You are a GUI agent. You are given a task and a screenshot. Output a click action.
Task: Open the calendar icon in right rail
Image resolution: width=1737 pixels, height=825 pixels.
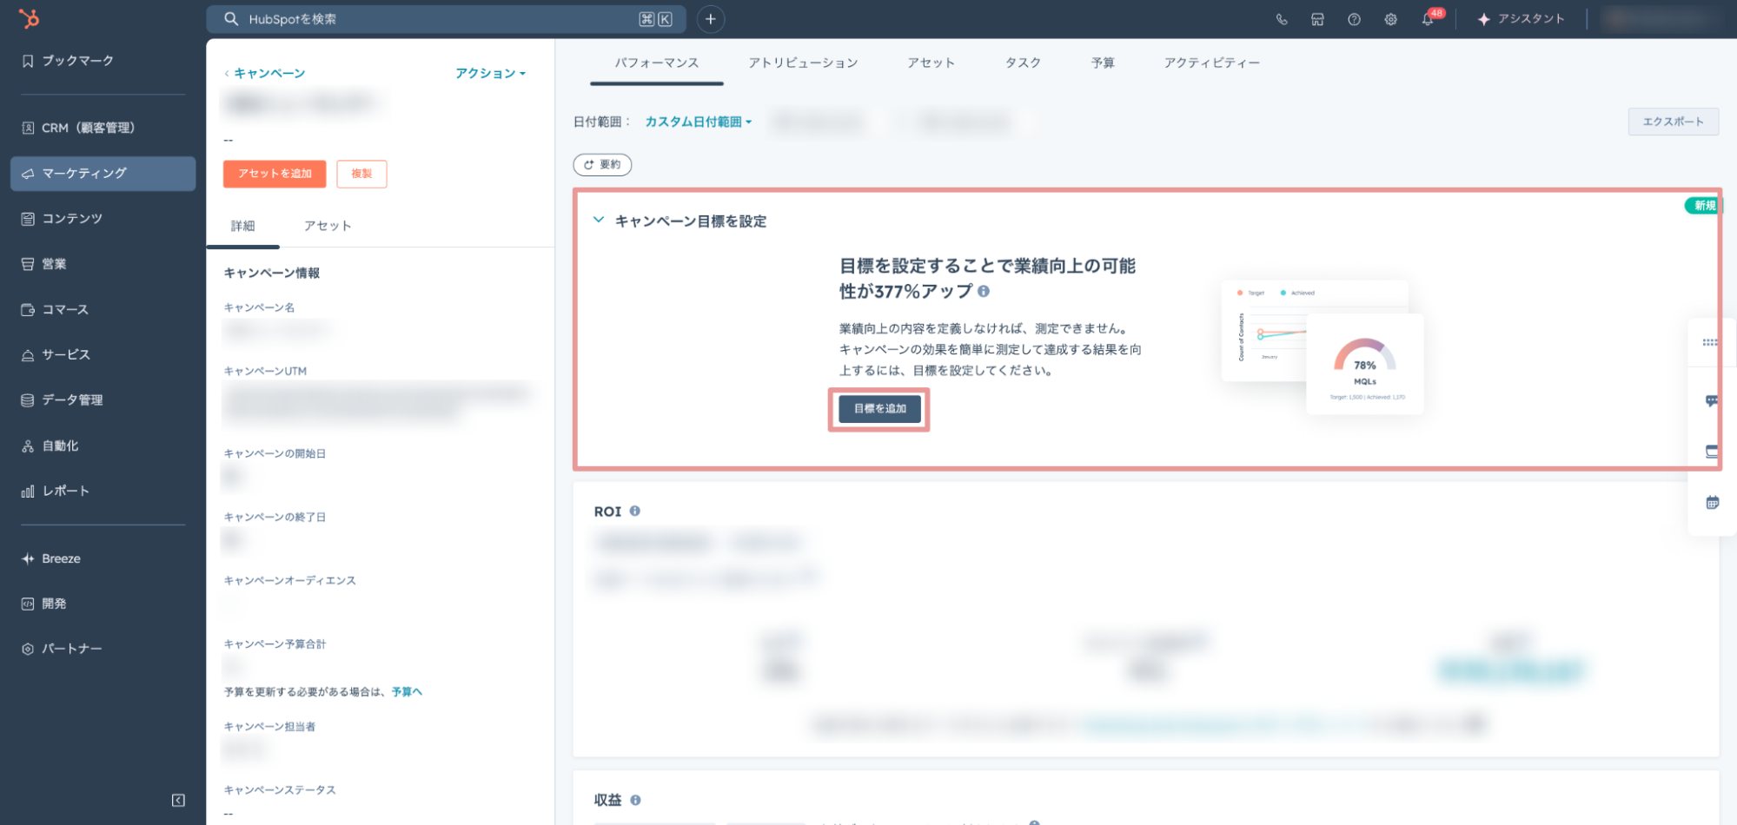pyautogui.click(x=1712, y=503)
